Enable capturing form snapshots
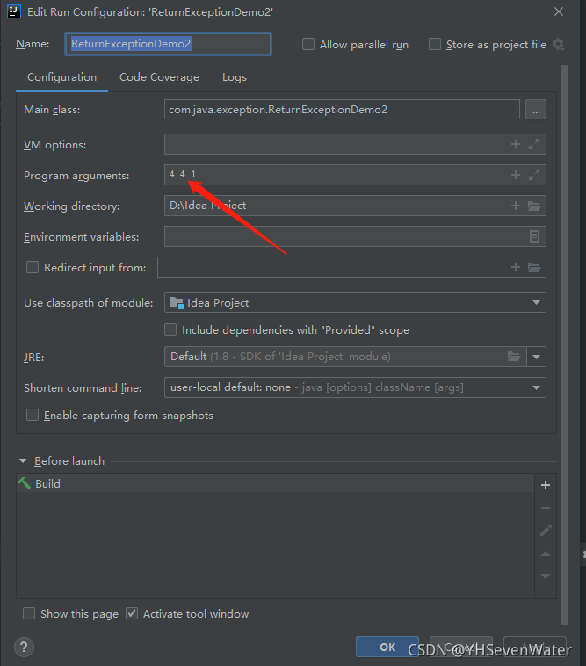The height and width of the screenshot is (666, 586). 33,415
